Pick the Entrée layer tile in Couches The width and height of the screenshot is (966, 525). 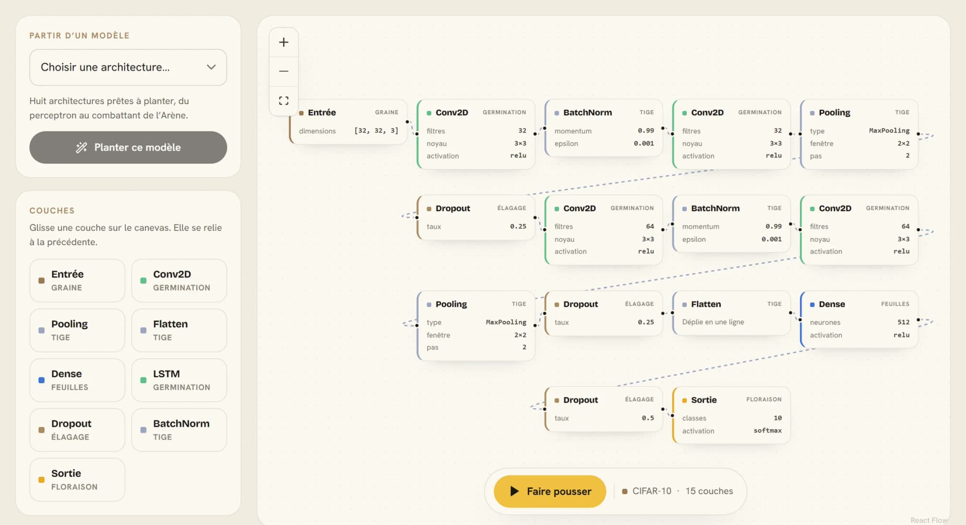(77, 281)
